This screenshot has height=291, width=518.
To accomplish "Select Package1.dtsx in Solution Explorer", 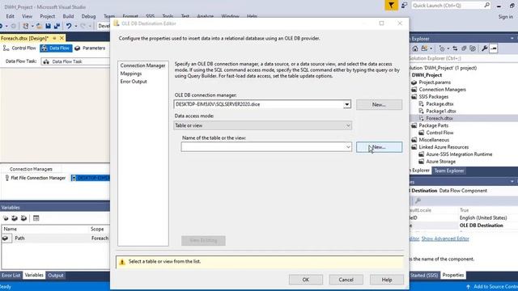I will tap(441, 112).
